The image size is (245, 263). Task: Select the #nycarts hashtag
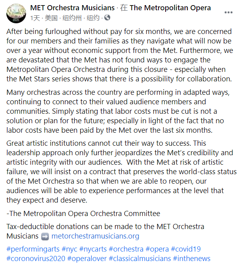pos(92,249)
